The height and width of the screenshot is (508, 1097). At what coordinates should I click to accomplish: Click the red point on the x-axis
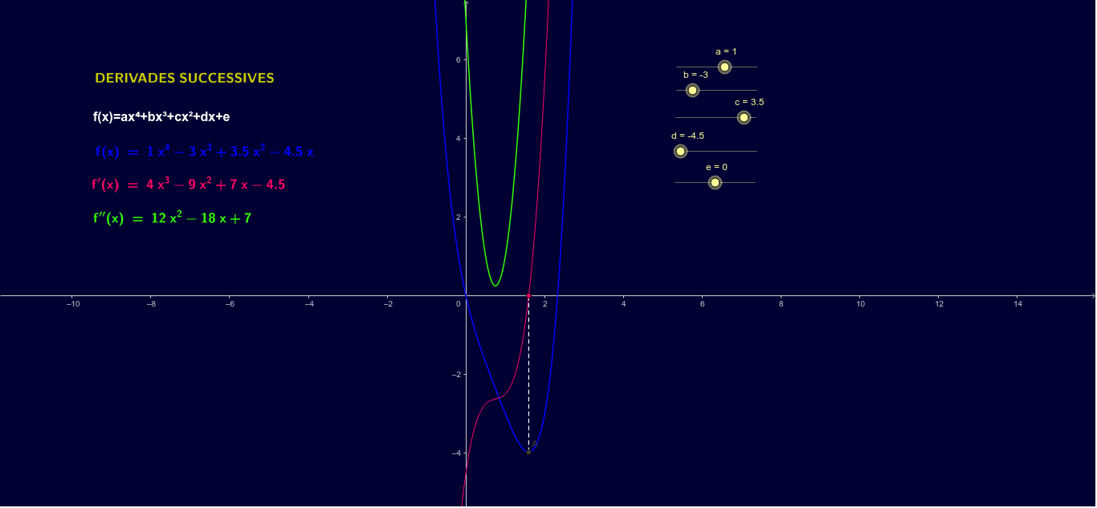point(528,296)
